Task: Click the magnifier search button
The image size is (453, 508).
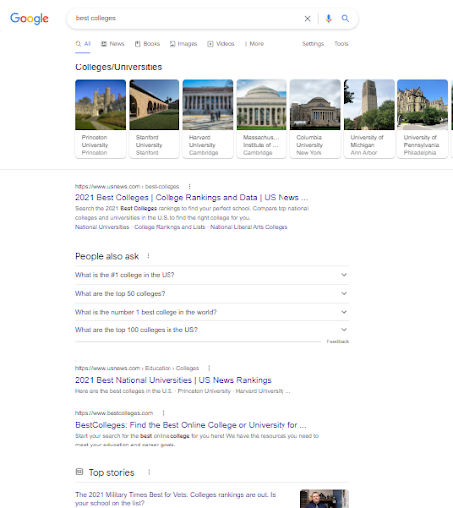Action: pos(345,18)
